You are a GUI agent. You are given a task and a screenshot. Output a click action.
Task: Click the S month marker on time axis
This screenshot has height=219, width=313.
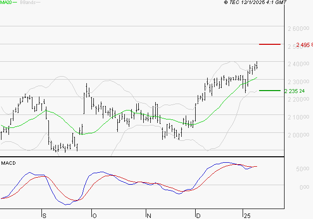point(44,215)
